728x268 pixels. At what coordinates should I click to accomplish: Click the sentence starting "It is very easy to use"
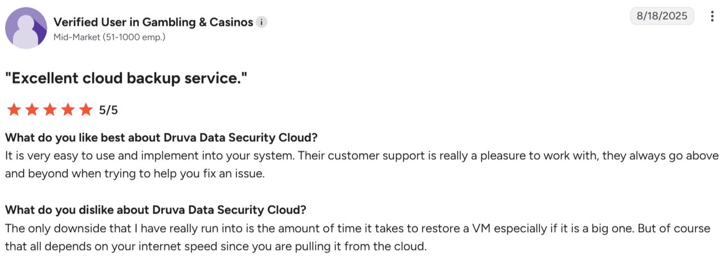click(150, 156)
